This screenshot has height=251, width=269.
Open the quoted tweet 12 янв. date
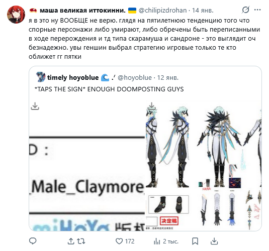point(168,78)
